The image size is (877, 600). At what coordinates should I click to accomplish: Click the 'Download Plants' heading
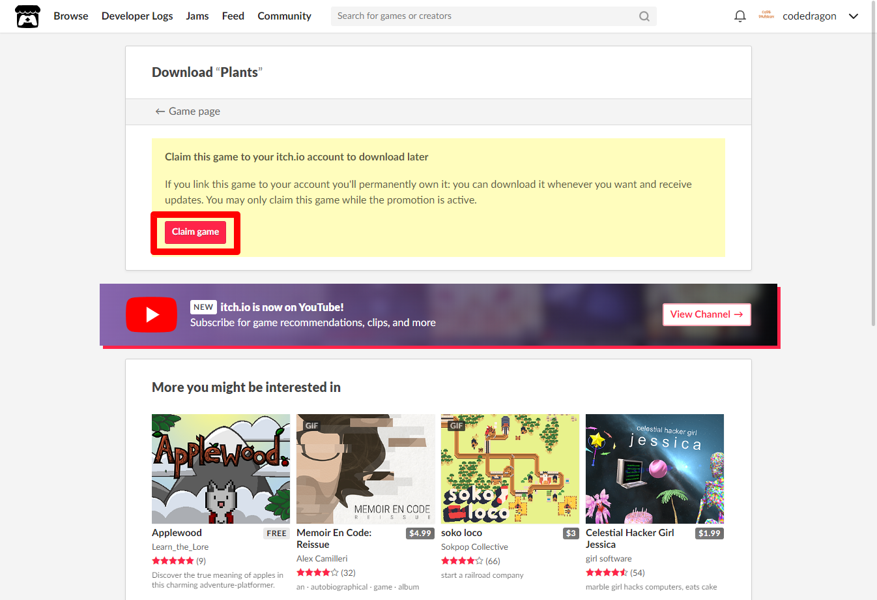coord(207,72)
